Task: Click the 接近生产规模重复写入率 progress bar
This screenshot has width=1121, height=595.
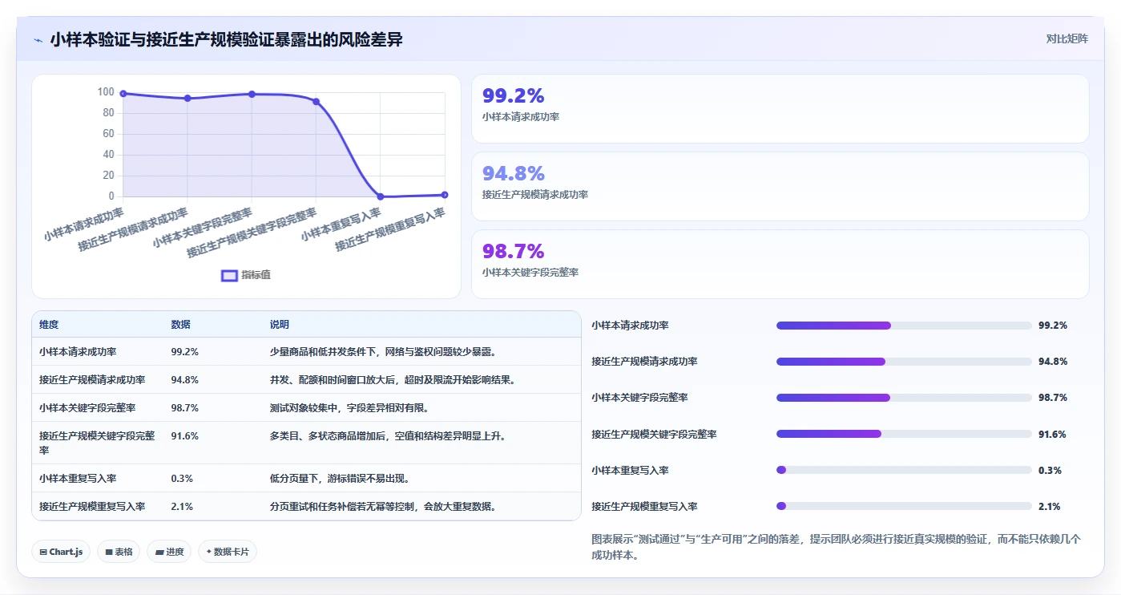Action: pyautogui.click(x=904, y=506)
